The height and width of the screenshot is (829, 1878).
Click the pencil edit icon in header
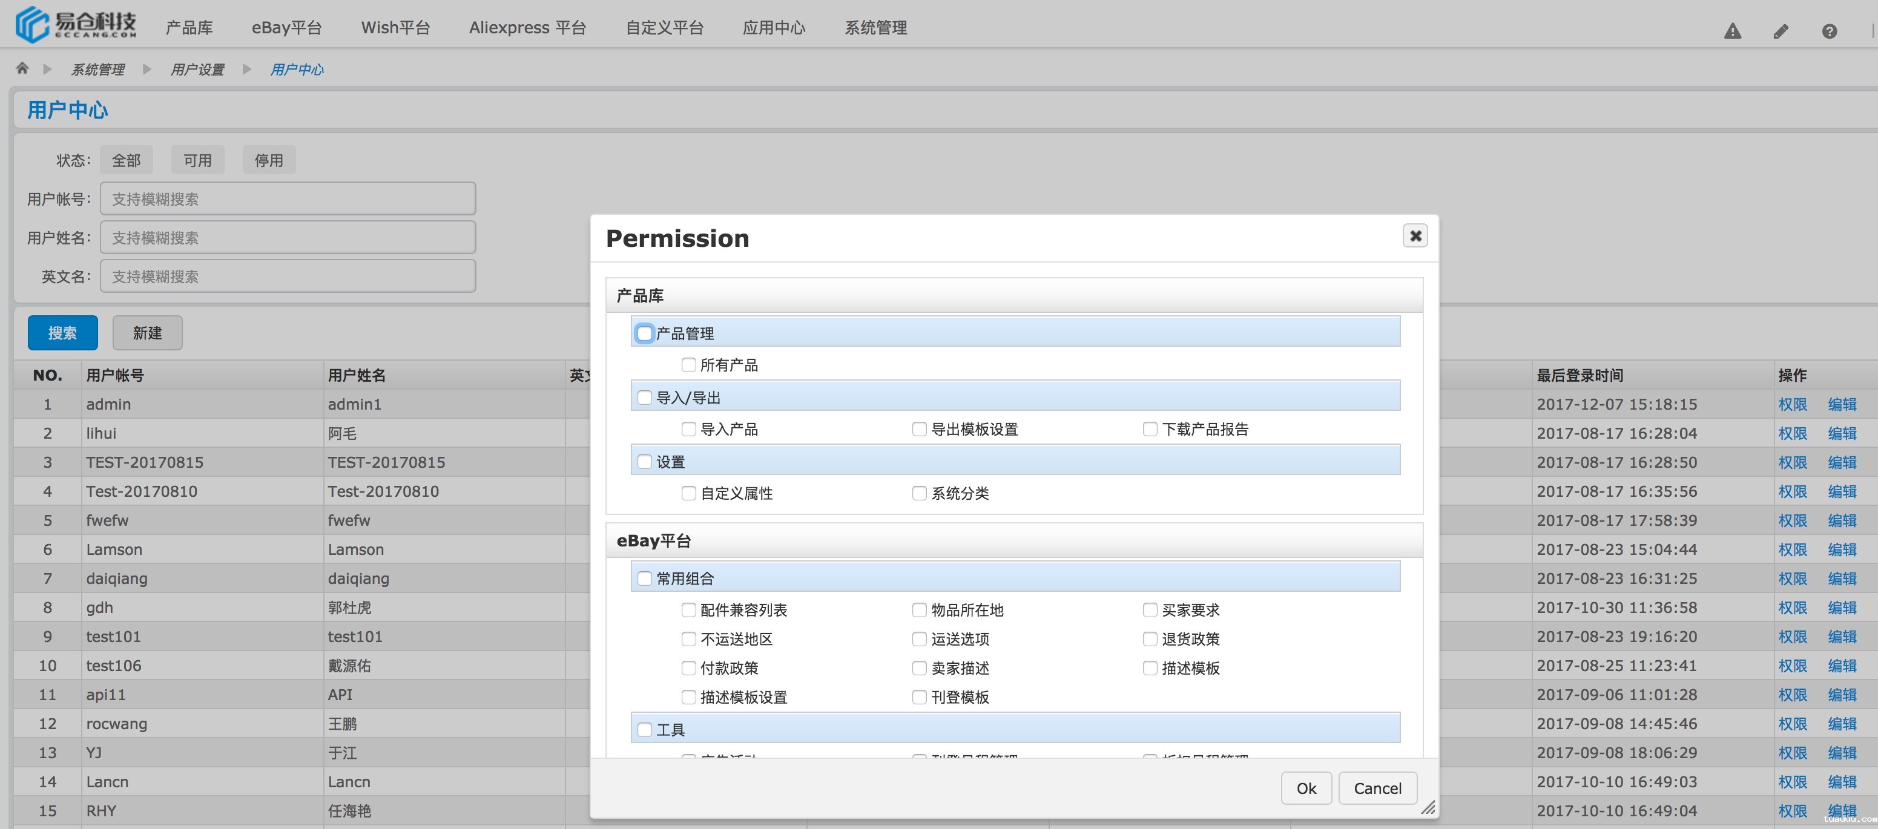click(x=1781, y=31)
